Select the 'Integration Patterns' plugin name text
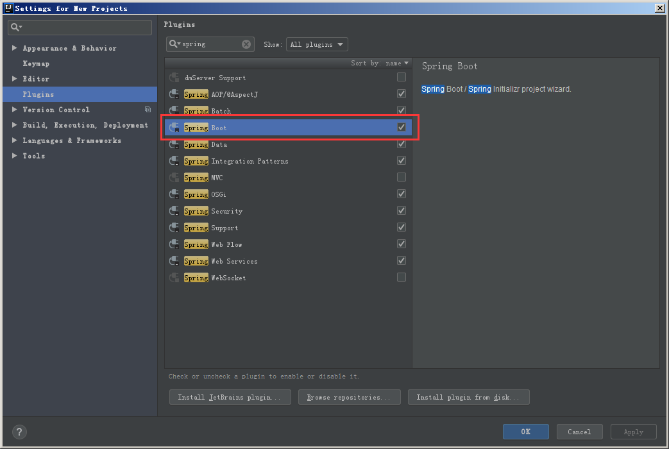The width and height of the screenshot is (669, 449). click(x=250, y=162)
